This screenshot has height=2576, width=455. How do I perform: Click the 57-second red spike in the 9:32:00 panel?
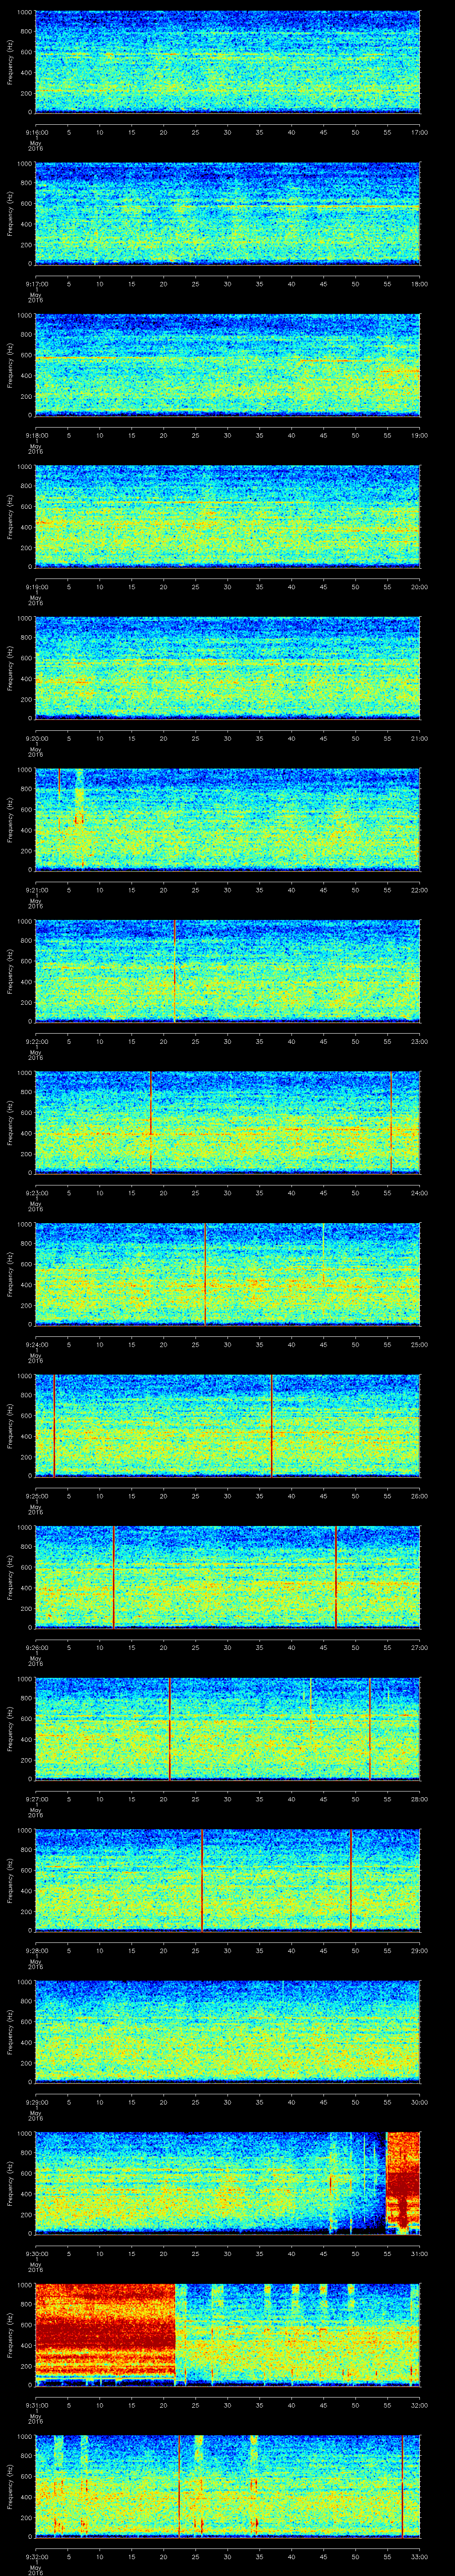[402, 2486]
